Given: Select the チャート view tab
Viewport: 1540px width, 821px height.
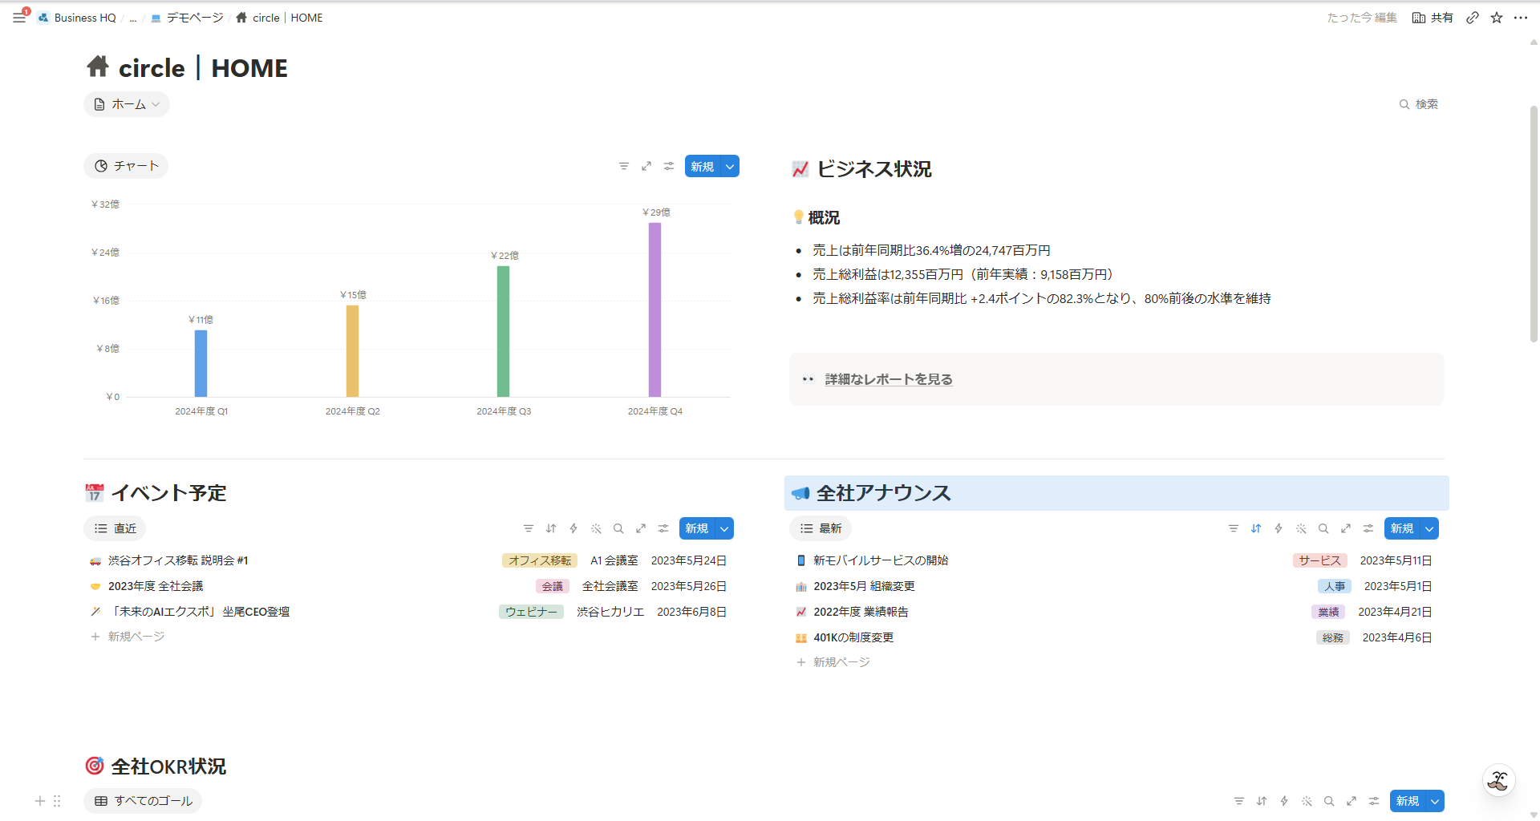Looking at the screenshot, I should click(x=126, y=166).
